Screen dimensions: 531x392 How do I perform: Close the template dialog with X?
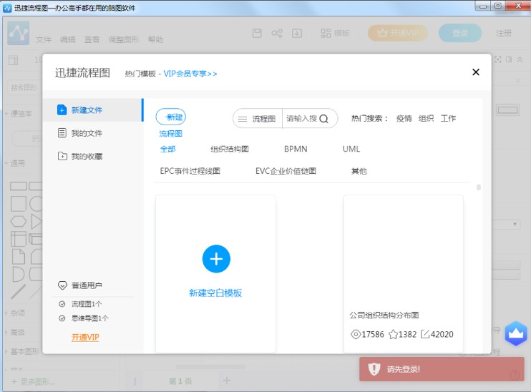[x=475, y=72]
